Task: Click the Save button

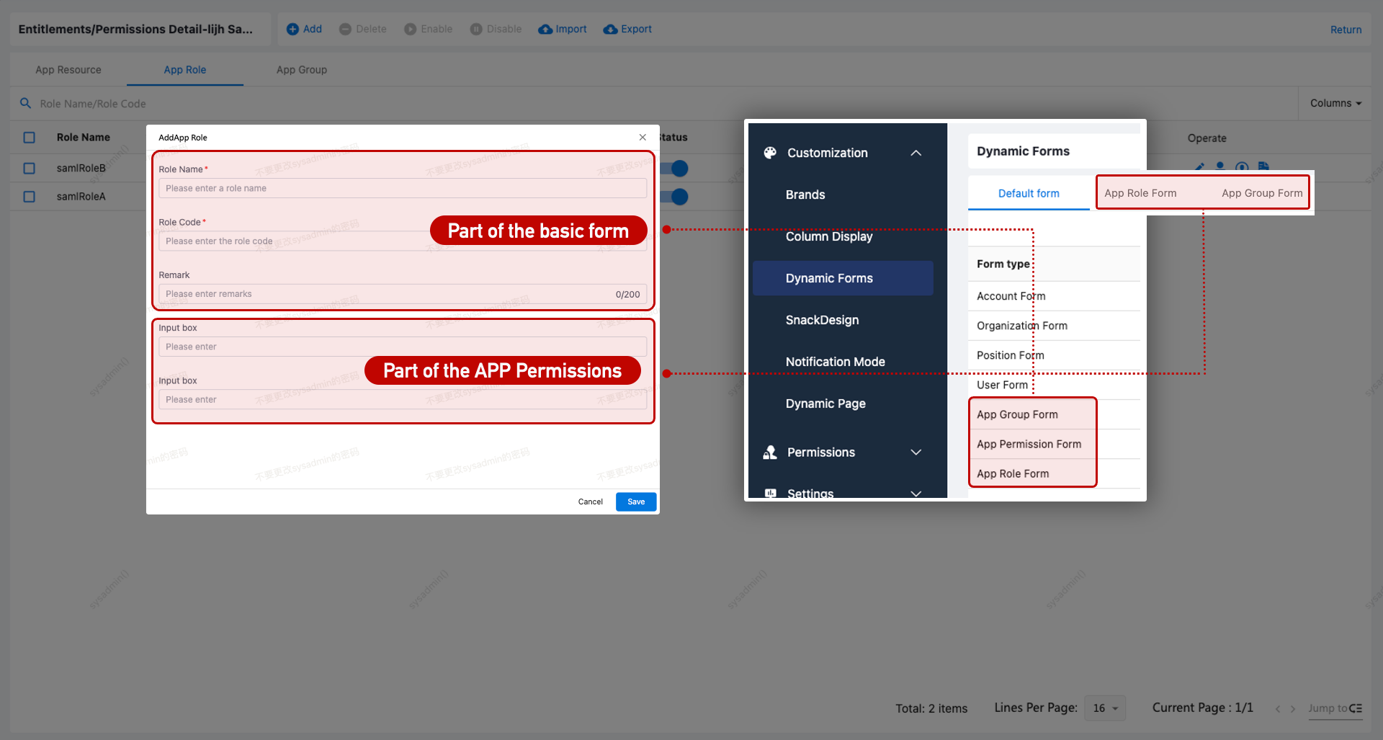Action: coord(635,501)
